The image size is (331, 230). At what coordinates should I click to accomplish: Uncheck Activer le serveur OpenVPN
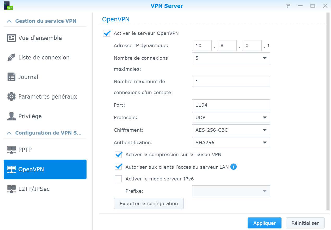click(107, 33)
